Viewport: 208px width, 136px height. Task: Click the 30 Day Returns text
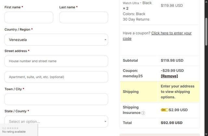tap(136, 19)
